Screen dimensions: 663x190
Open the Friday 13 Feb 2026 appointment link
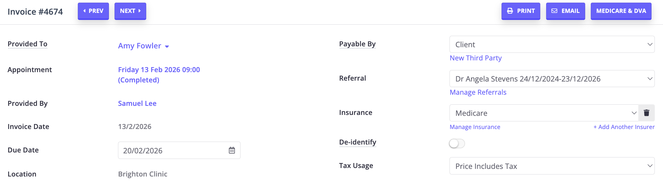pos(159,70)
